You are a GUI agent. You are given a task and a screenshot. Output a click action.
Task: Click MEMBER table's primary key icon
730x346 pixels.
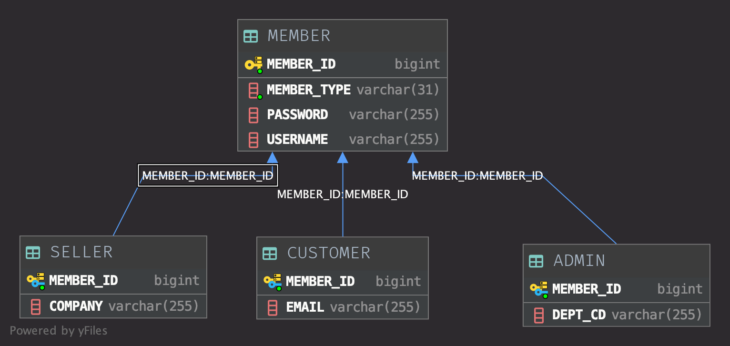click(253, 64)
